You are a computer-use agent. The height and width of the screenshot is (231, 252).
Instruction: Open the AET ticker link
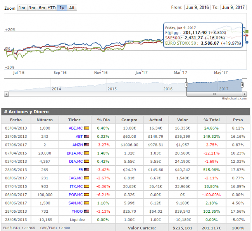tap(79, 137)
